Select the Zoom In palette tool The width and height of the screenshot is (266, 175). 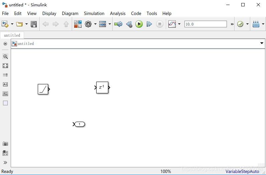point(5,56)
